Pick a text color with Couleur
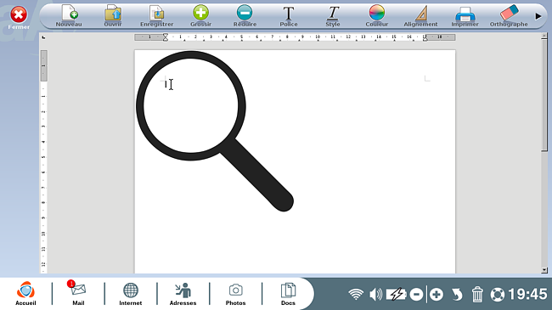The image size is (552, 310). tap(377, 16)
